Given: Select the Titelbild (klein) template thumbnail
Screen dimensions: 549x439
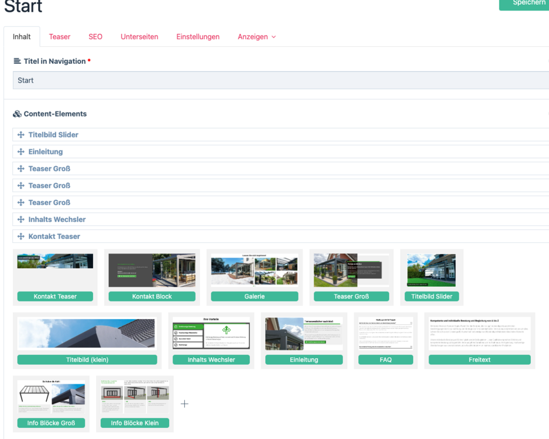Looking at the screenshot, I should pos(87,341).
